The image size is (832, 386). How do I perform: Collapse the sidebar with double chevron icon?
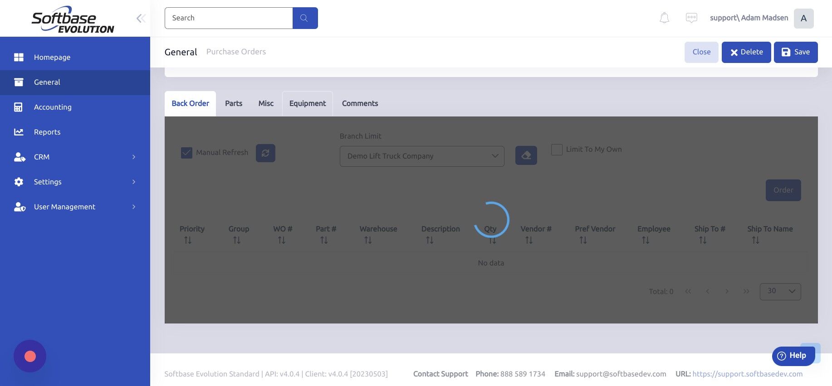[141, 18]
